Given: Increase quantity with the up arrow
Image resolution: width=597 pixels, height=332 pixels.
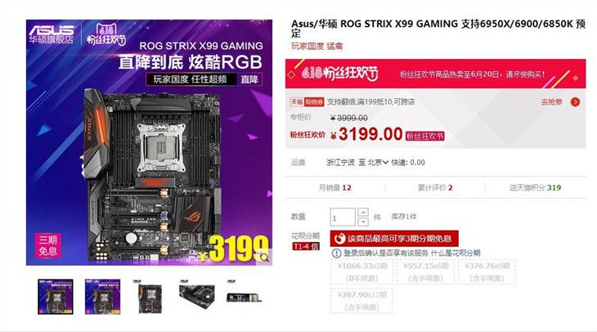Looking at the screenshot, I should point(363,213).
